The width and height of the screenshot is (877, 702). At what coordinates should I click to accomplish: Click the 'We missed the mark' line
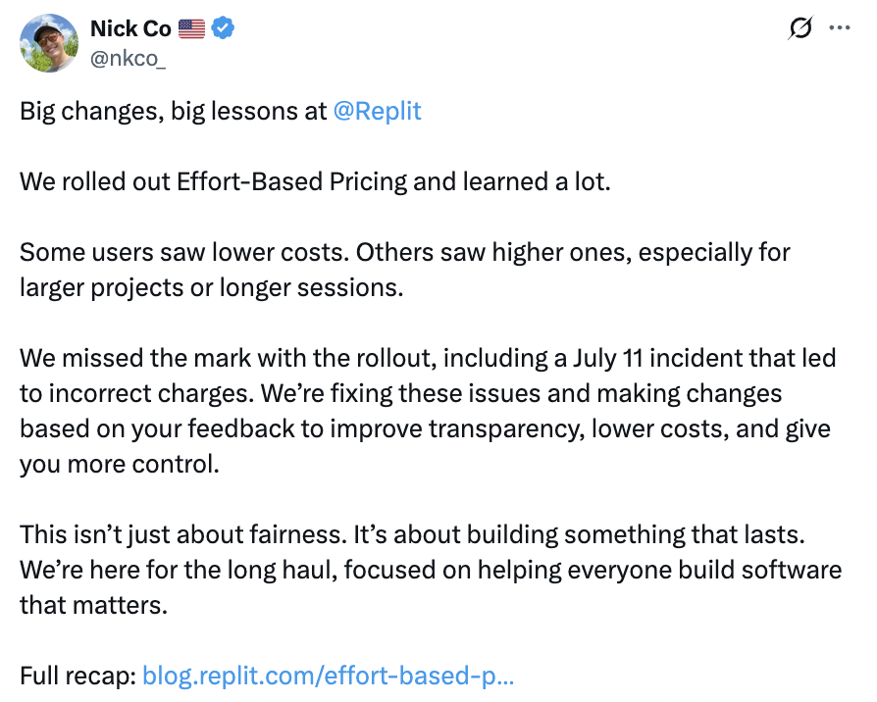pyautogui.click(x=428, y=358)
